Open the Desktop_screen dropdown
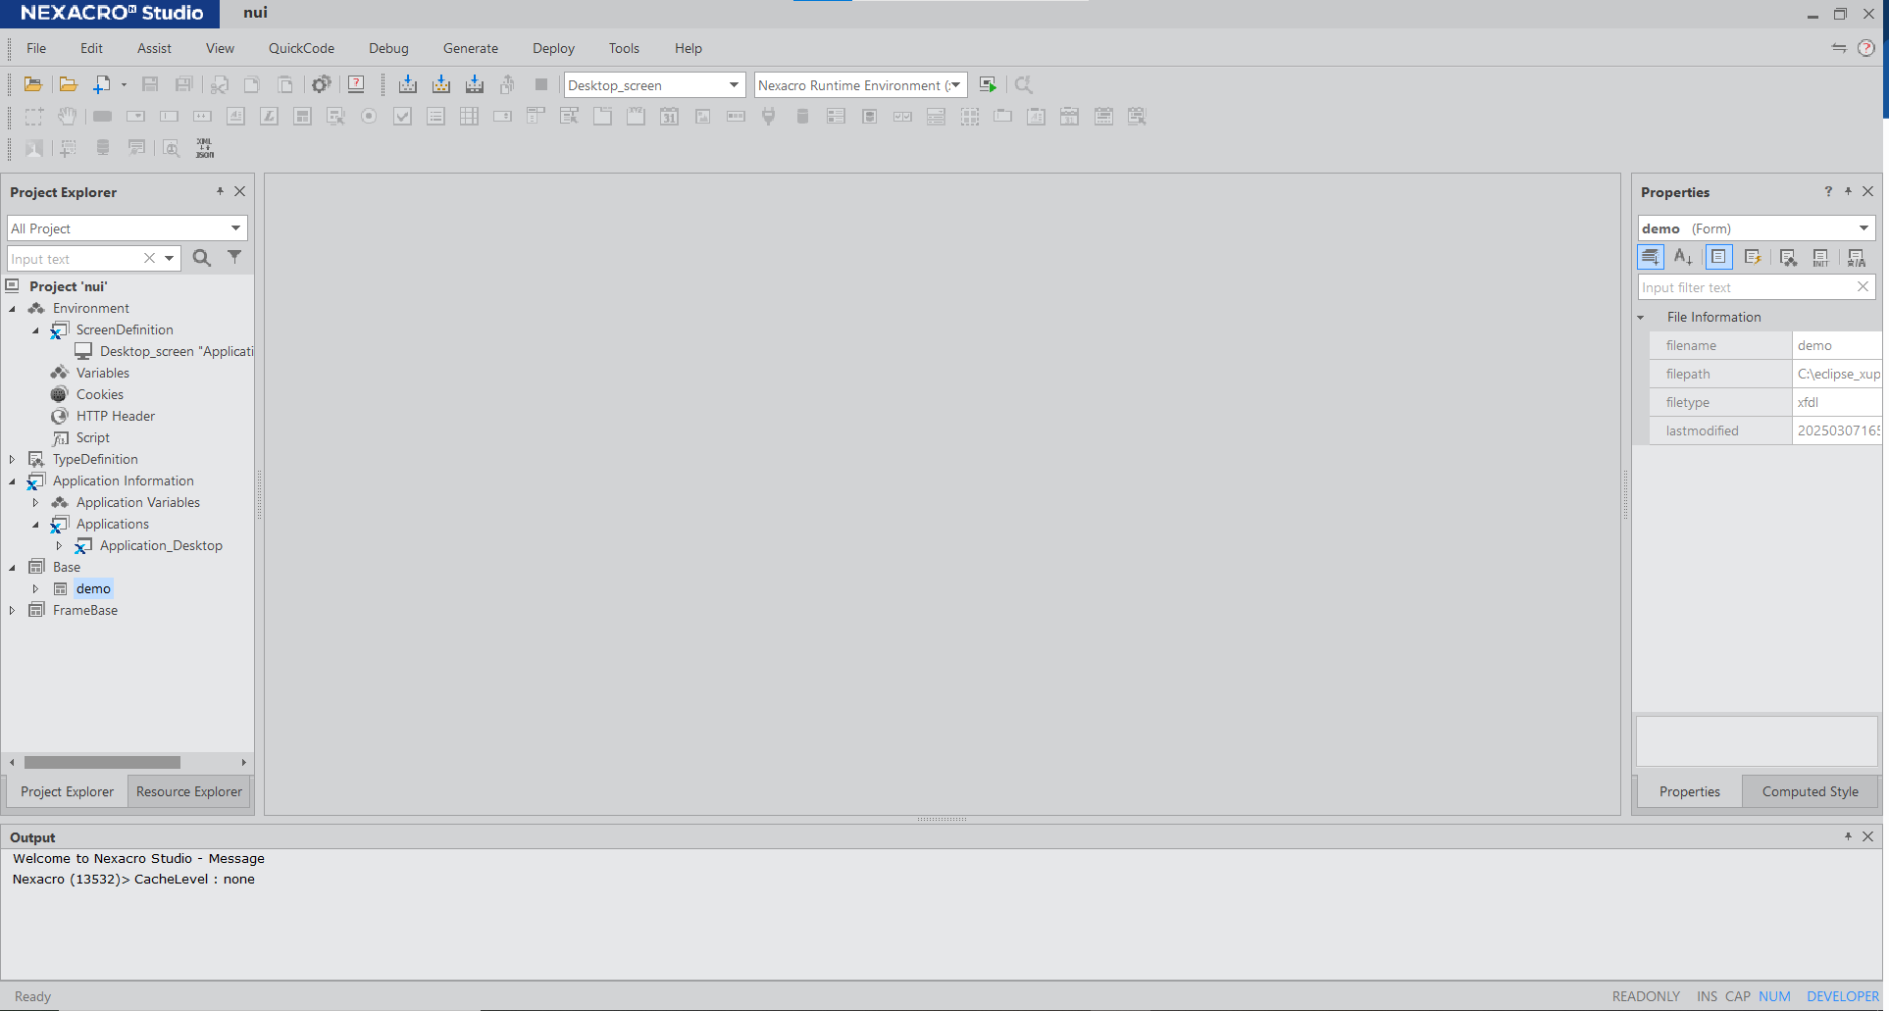1889x1011 pixels. (733, 85)
